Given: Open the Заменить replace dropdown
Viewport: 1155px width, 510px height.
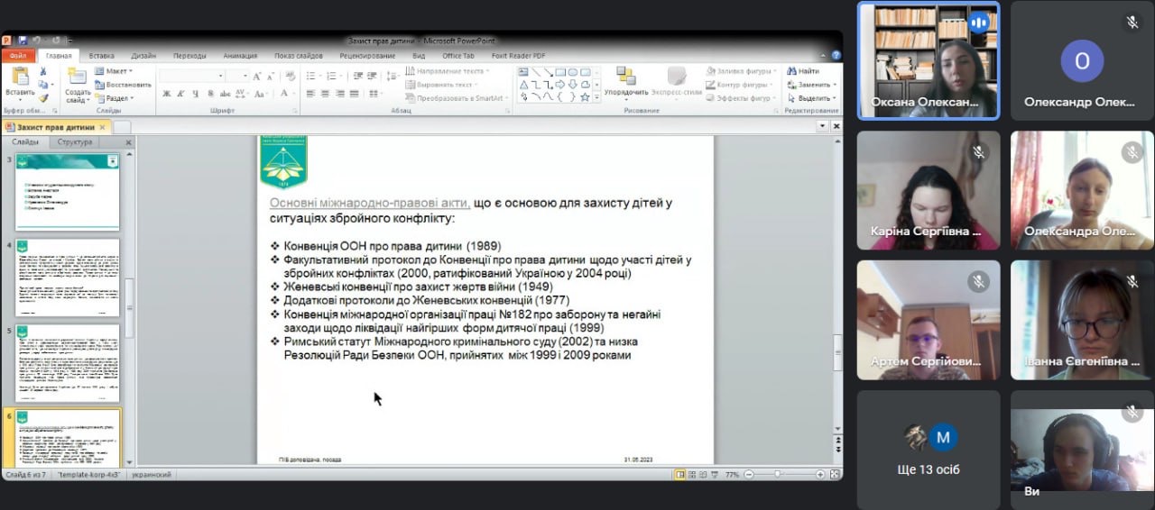Looking at the screenshot, I should click(810, 85).
